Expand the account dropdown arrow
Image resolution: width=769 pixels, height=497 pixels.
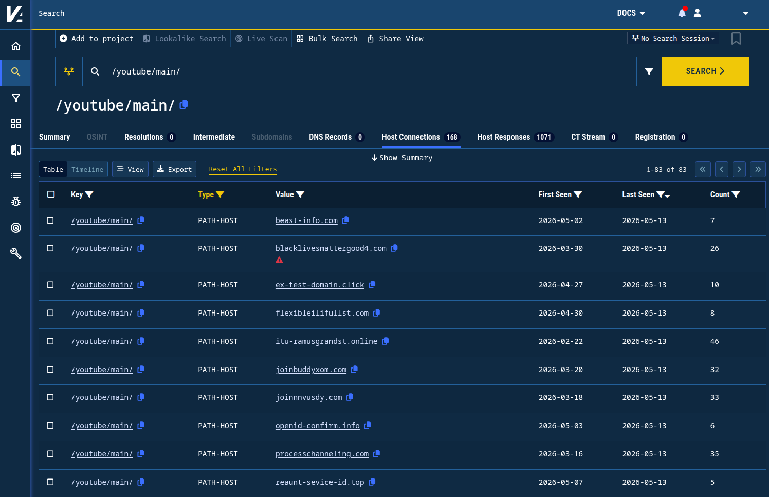click(746, 13)
